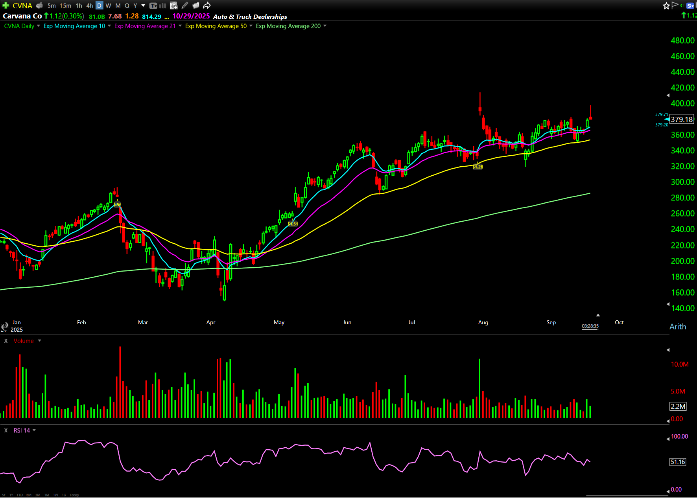The width and height of the screenshot is (697, 498).
Task: Toggle the Arith price scale mode
Action: pyautogui.click(x=677, y=327)
